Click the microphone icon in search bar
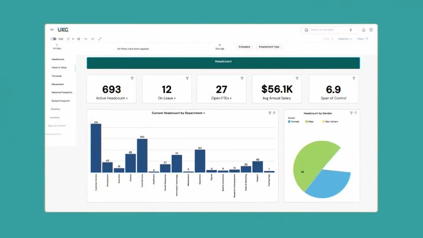Image resolution: width=423 pixels, height=238 pixels. click(351, 30)
